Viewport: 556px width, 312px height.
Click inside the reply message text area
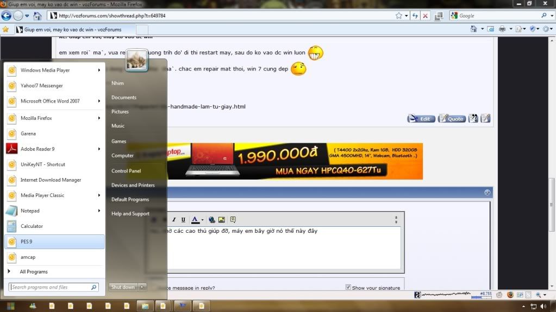pyautogui.click(x=284, y=248)
